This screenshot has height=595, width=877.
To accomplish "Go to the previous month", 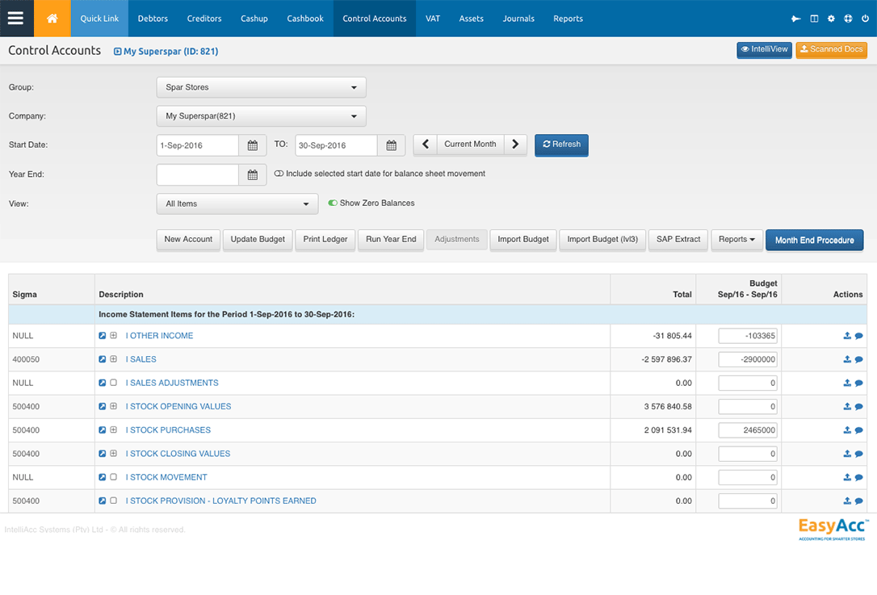I will point(426,145).
